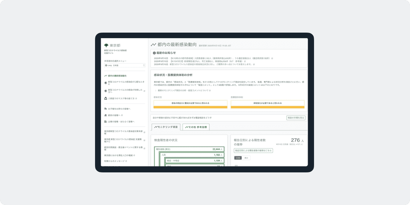Viewport: 410px width, 205px height.
Task: Toggle the 日別 view on the cases chart
Action: tap(238, 157)
